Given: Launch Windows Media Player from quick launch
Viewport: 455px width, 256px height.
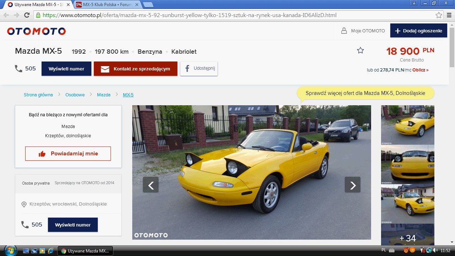Looking at the screenshot, I should coord(43,251).
